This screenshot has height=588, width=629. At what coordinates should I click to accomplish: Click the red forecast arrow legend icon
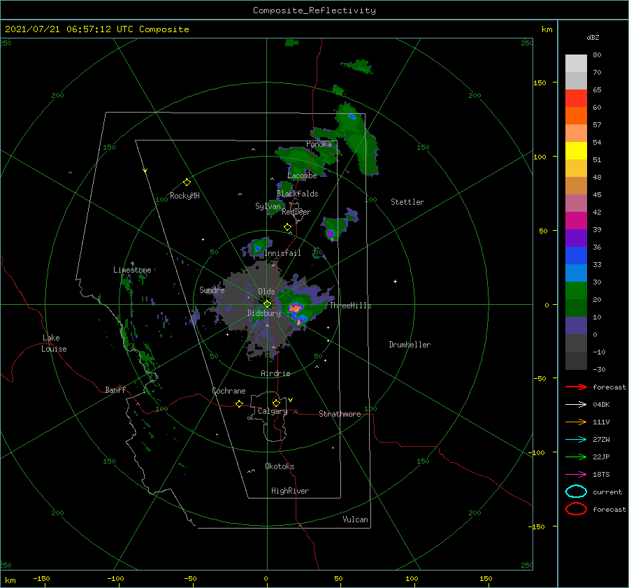pyautogui.click(x=576, y=387)
